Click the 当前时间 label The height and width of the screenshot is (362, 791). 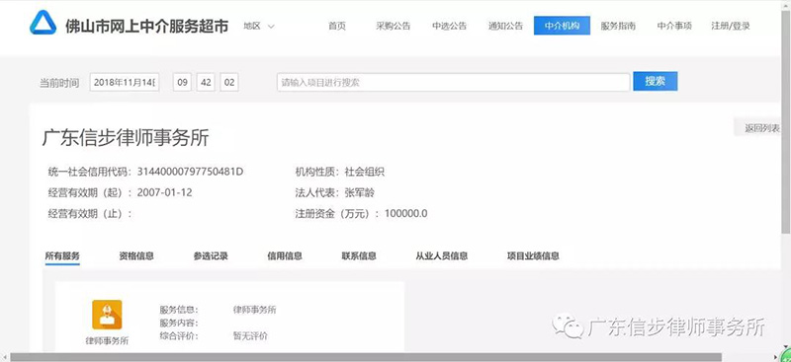(x=59, y=83)
